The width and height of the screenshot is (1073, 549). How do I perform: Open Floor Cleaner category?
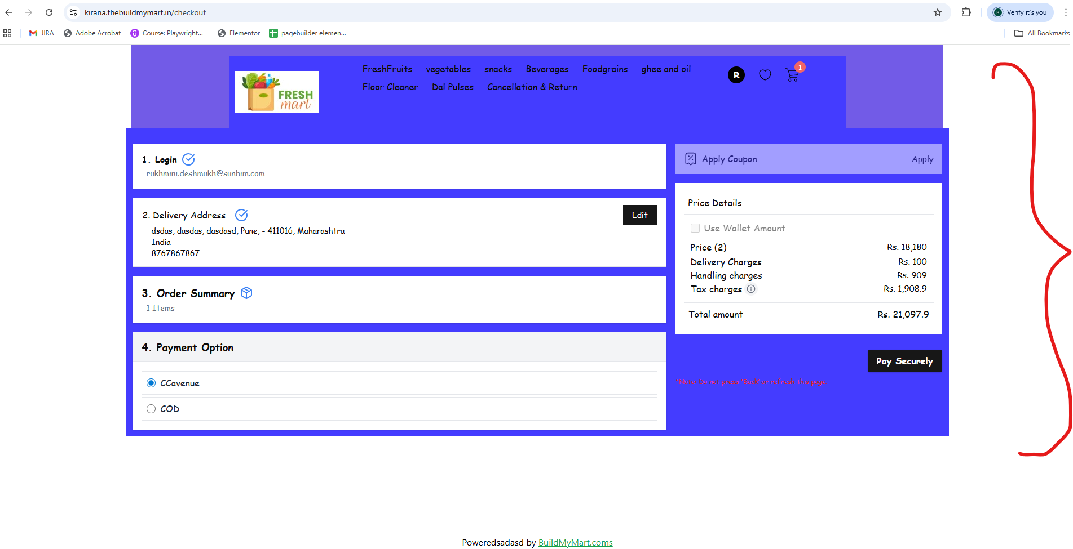[390, 87]
